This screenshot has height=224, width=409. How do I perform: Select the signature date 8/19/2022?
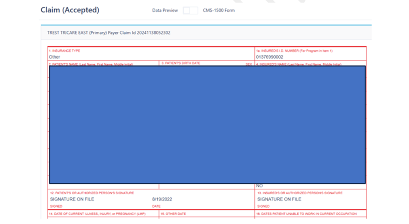[162, 199]
